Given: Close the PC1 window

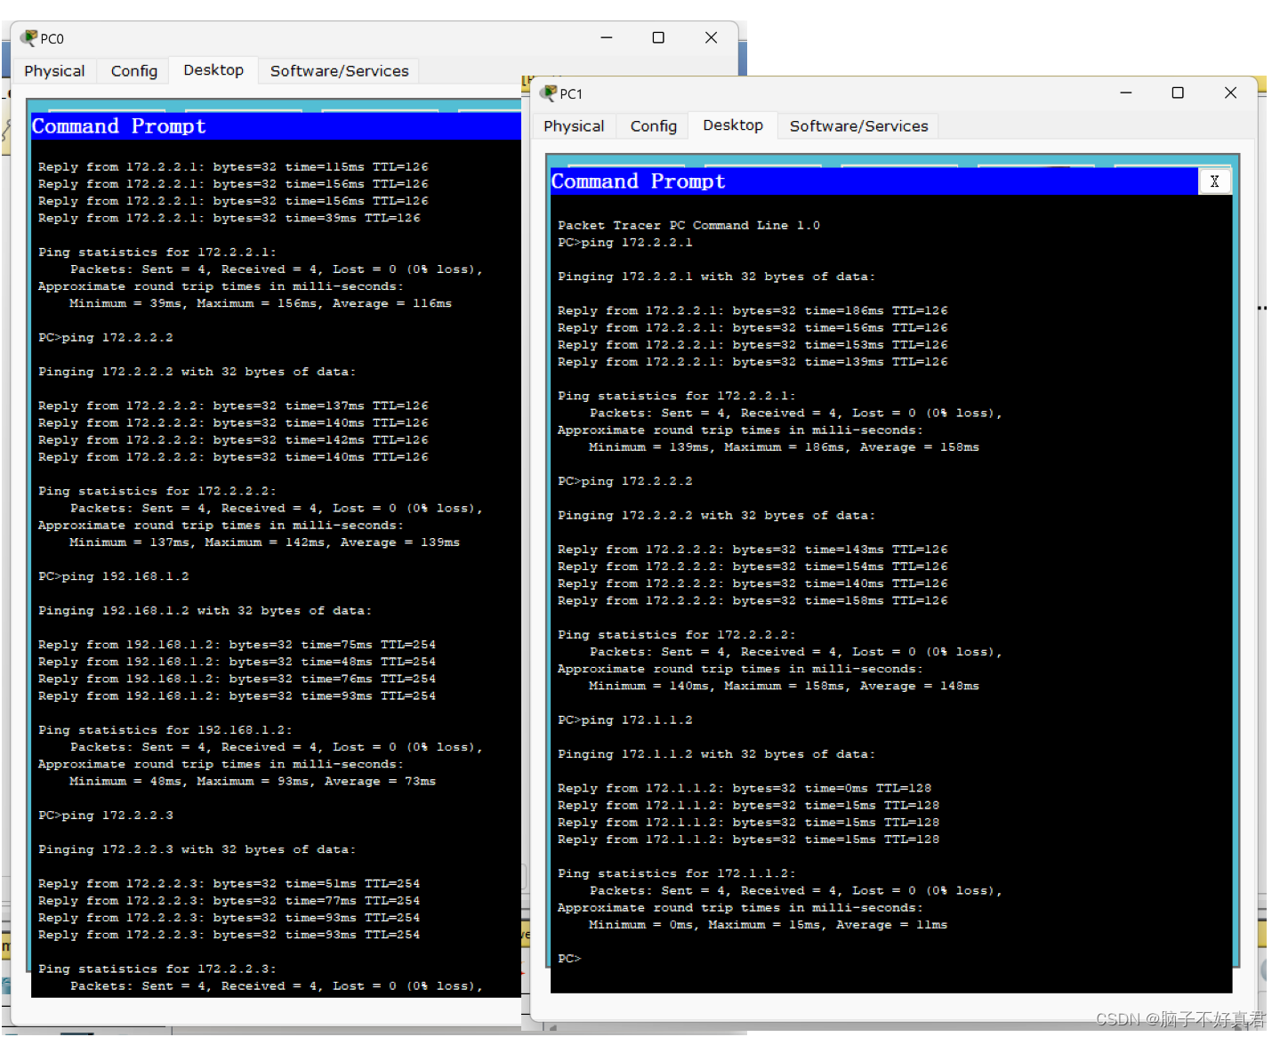Looking at the screenshot, I should [x=1230, y=92].
